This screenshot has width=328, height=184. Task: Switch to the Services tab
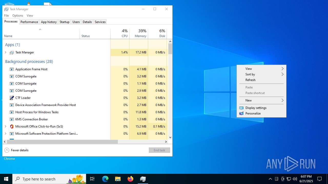pyautogui.click(x=100, y=22)
